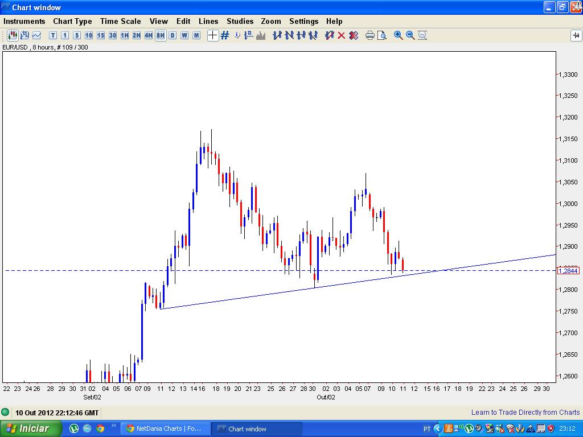
Task: Select the M monthly time scale
Action: click(x=196, y=35)
